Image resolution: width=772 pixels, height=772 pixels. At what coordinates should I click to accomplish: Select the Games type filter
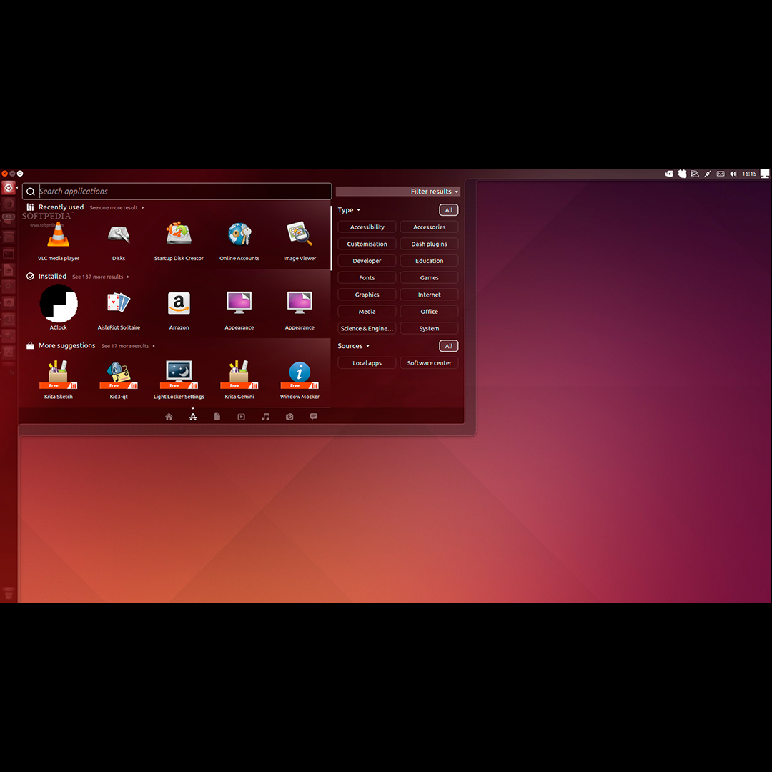pyautogui.click(x=429, y=277)
